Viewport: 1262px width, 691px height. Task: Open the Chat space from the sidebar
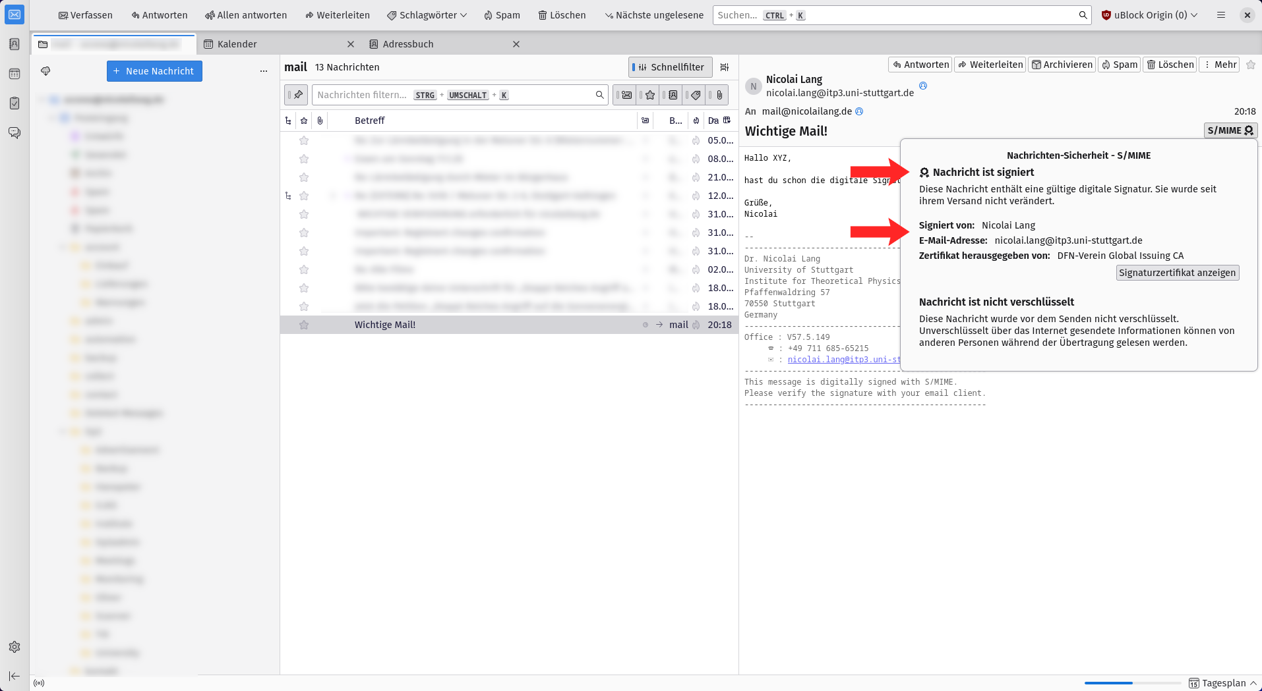click(x=15, y=132)
